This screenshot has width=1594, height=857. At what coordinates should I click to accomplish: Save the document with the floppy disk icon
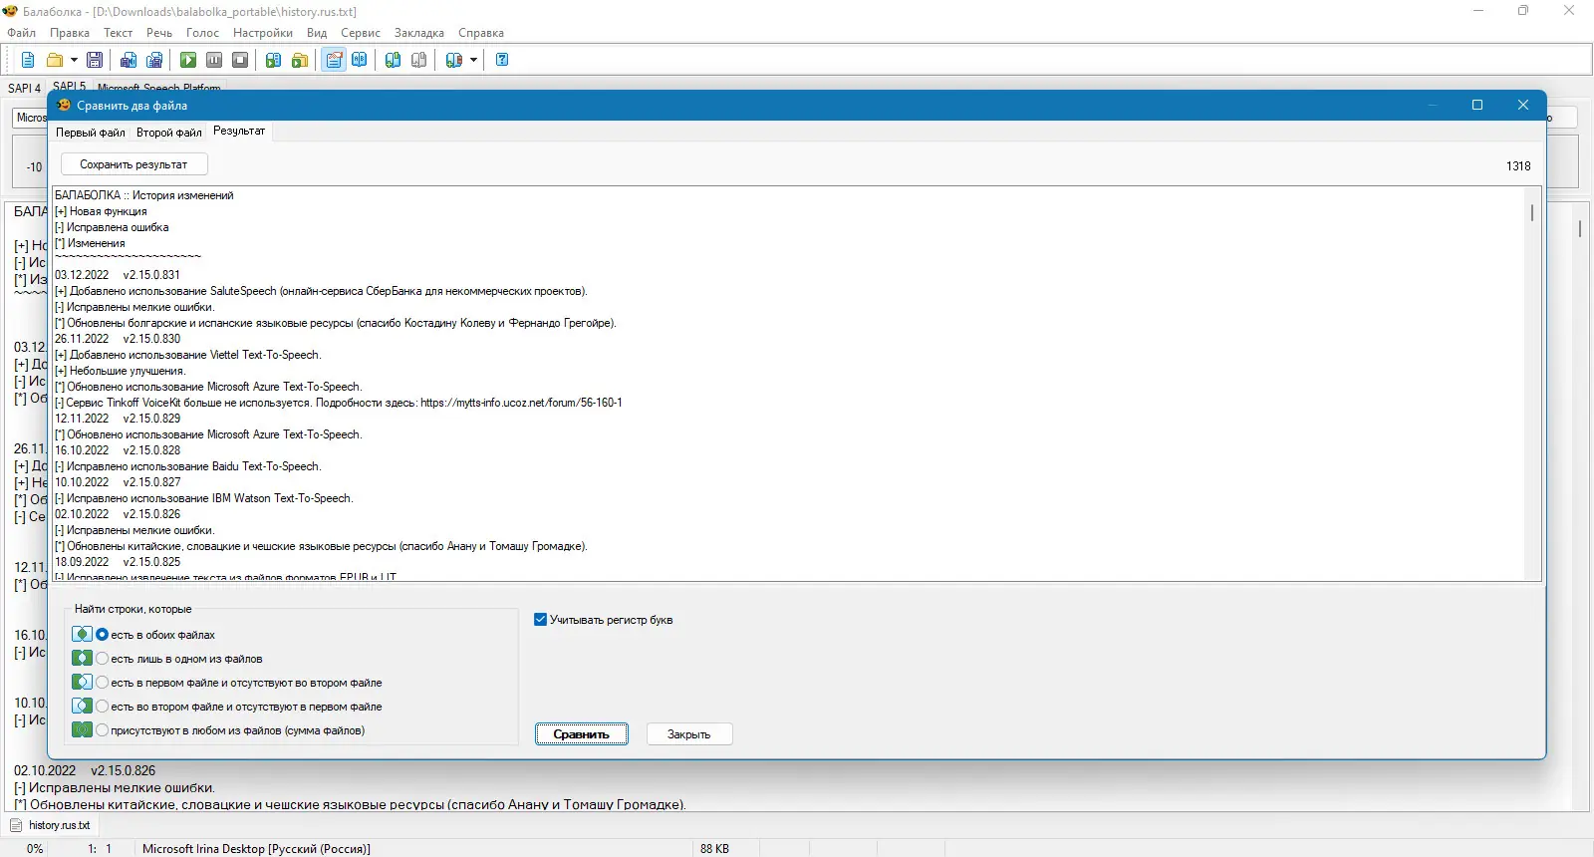[95, 60]
